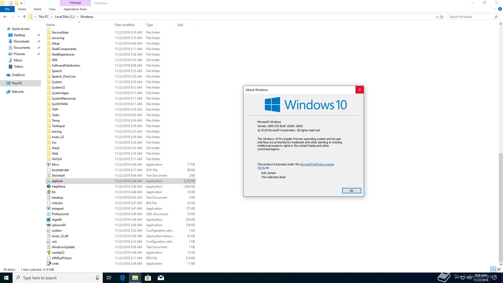This screenshot has height=283, width=503.
Task: Sort by Date modified column header
Action: [x=129, y=25]
